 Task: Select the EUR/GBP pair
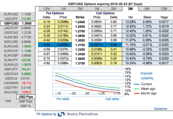coord(18,56)
